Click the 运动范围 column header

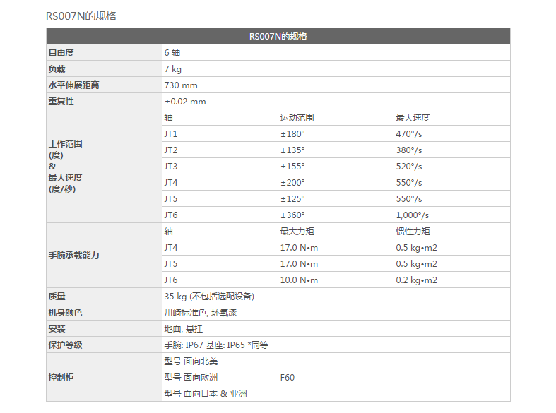(297, 118)
